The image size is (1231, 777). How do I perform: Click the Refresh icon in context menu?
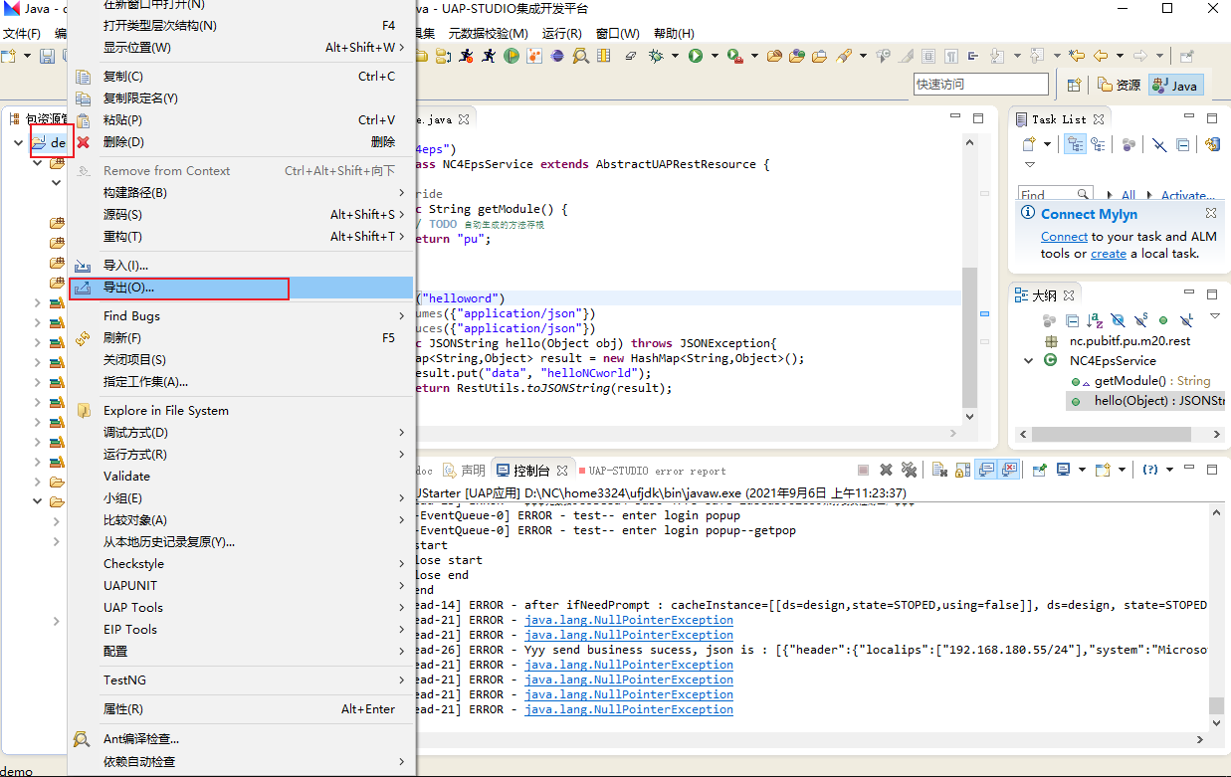pos(84,338)
